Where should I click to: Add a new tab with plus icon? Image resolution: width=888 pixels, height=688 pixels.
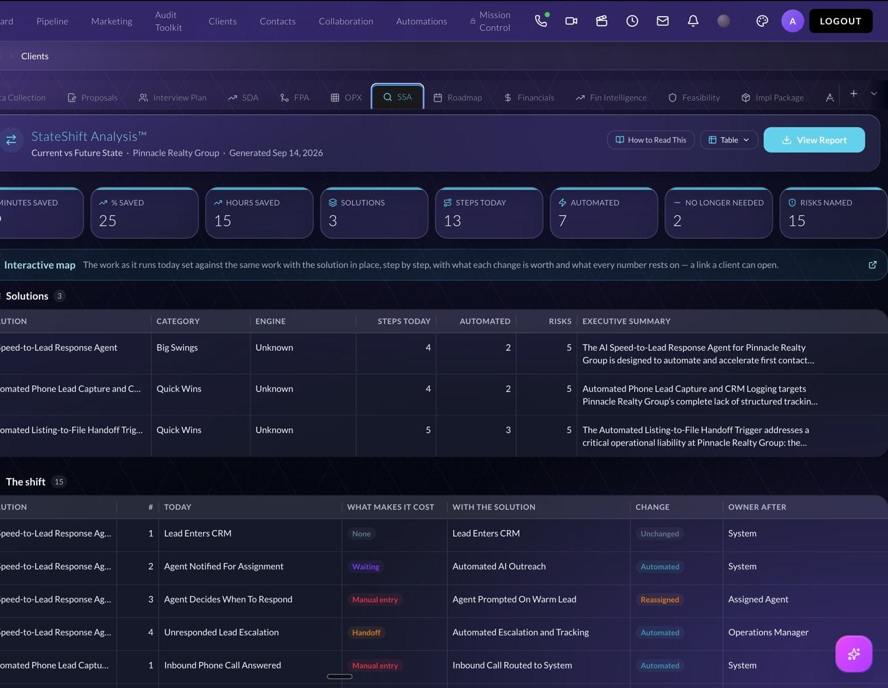[854, 93]
